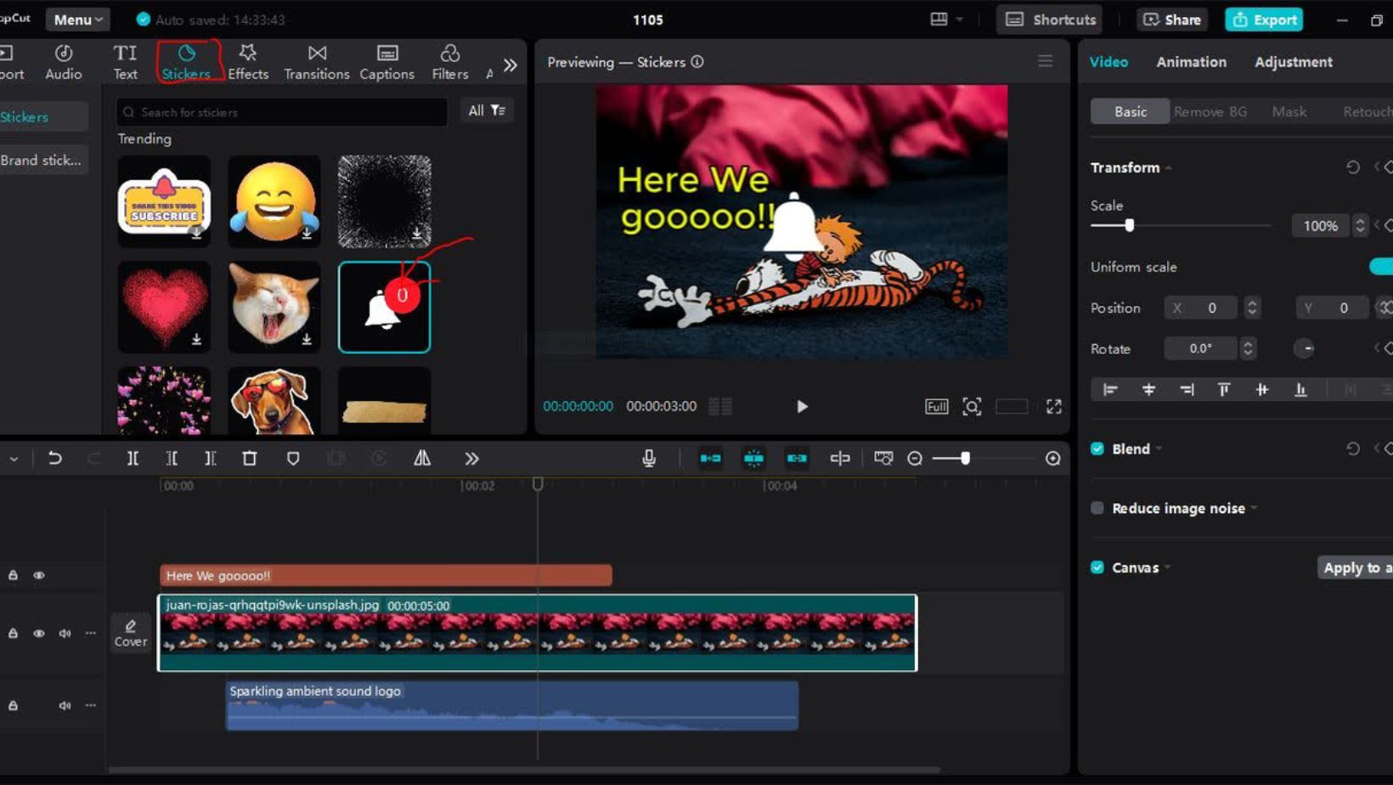The height and width of the screenshot is (785, 1393).
Task: Show more media panel tabs
Action: tap(510, 65)
